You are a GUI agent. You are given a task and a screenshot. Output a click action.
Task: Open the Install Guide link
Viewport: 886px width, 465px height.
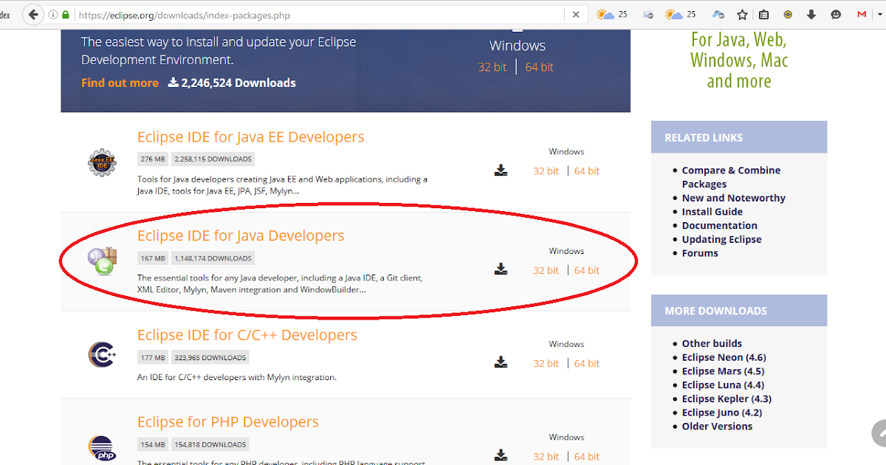tap(712, 212)
